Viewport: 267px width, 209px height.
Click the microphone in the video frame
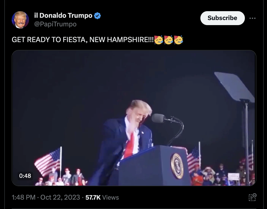coord(159,118)
